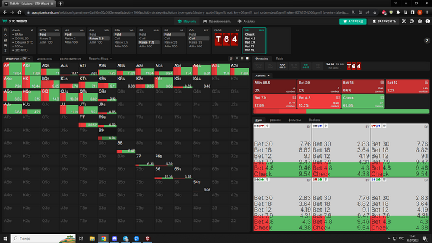Screen dimensions: 432x243
Task: Click the matrix layout toggle icon
Action: point(231,59)
